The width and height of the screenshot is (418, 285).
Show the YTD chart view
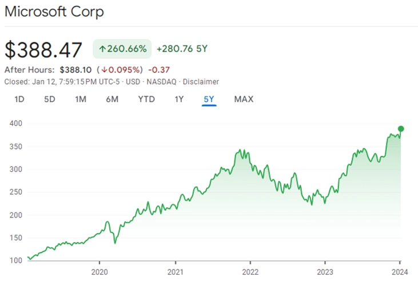pyautogui.click(x=146, y=99)
